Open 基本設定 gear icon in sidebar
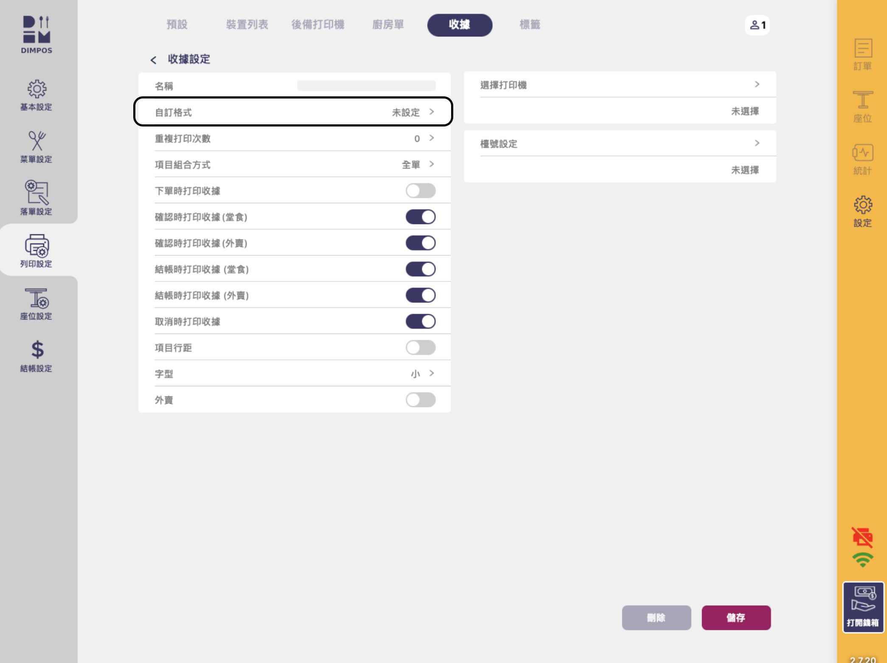 coord(36,90)
